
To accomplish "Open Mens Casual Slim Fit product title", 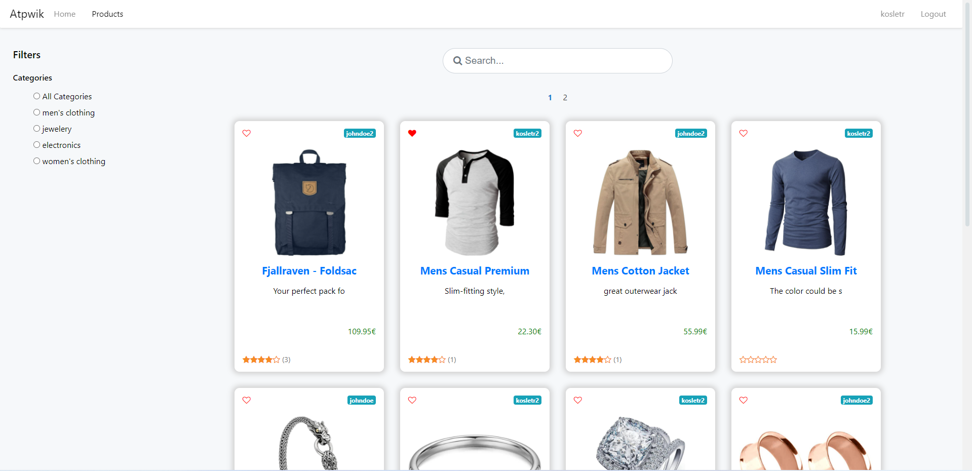I will (806, 271).
